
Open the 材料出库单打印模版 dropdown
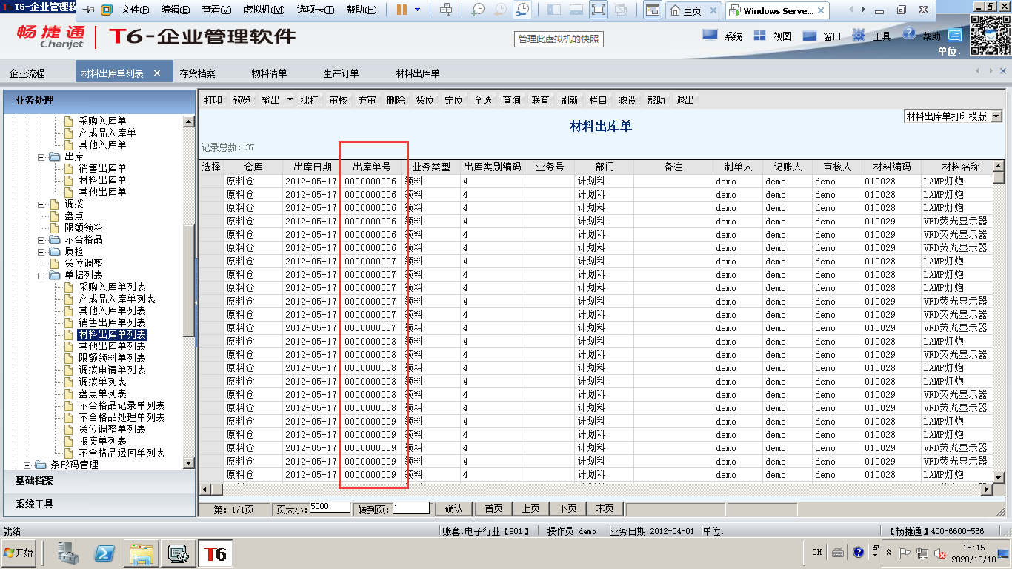tap(996, 116)
